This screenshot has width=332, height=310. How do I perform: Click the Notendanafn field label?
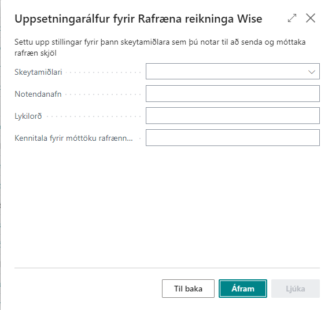[38, 94]
